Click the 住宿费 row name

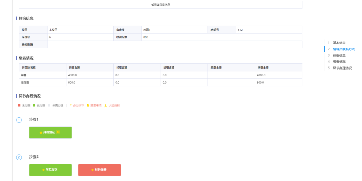25,82
